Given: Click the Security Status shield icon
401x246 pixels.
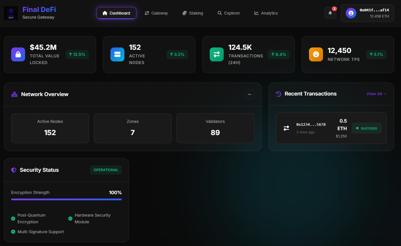Looking at the screenshot, I should tap(14, 170).
